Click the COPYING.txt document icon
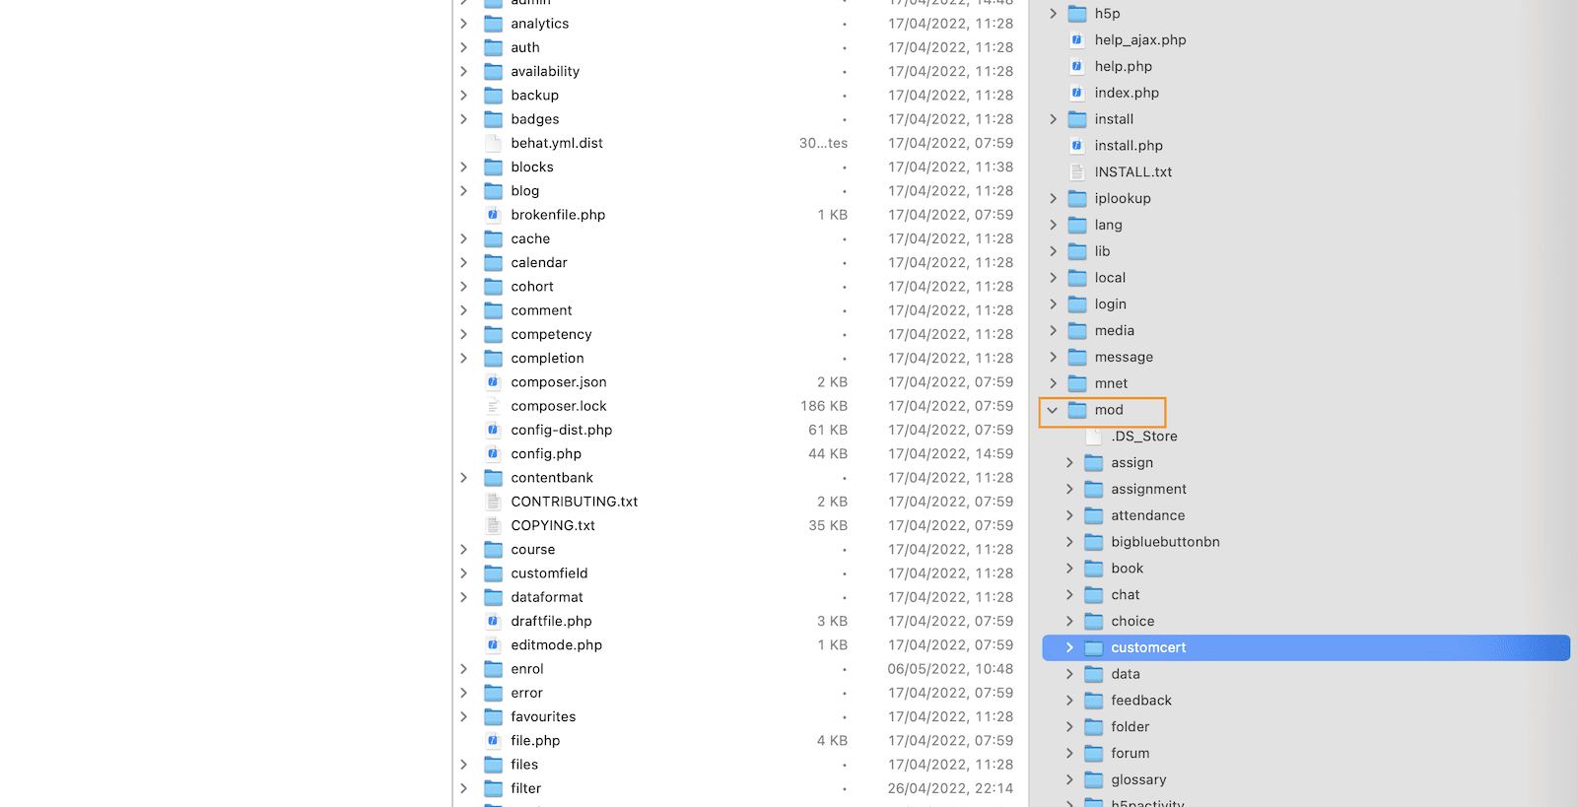Screen dimensions: 1577x807 (493, 525)
